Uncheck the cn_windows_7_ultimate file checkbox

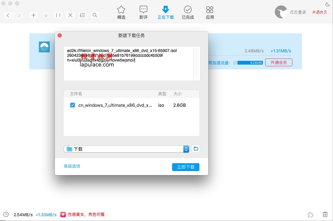click(73, 105)
